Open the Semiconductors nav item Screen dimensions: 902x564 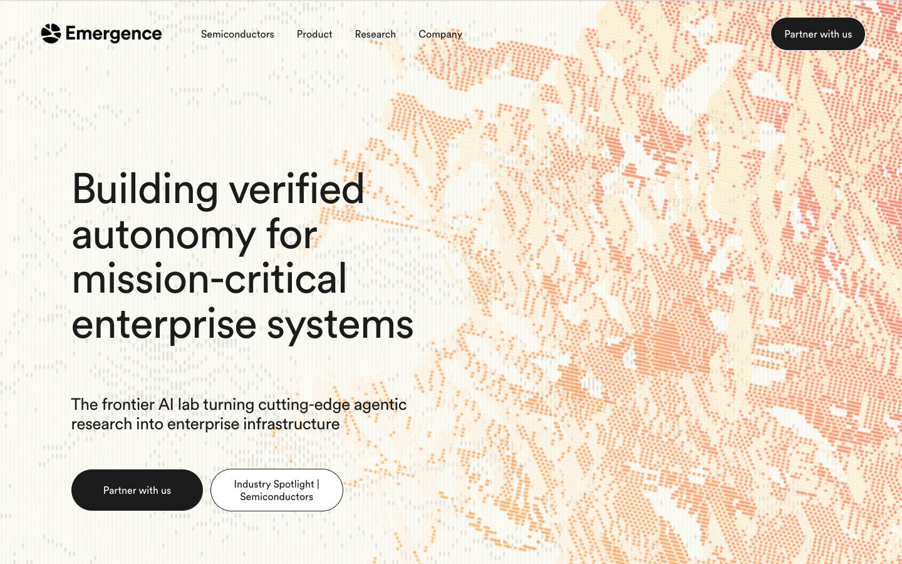click(237, 34)
